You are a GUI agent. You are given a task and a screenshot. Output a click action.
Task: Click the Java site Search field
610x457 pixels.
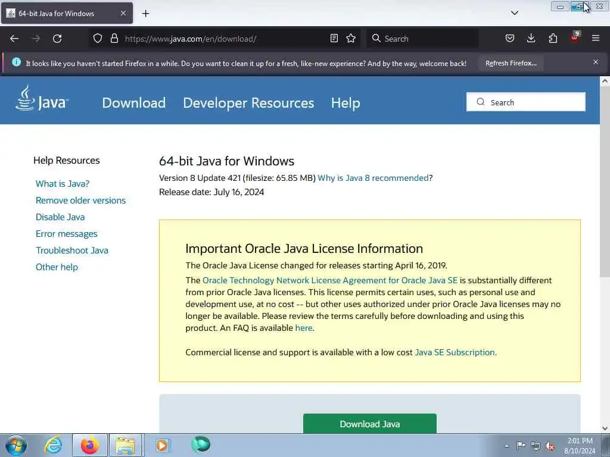[x=526, y=102]
